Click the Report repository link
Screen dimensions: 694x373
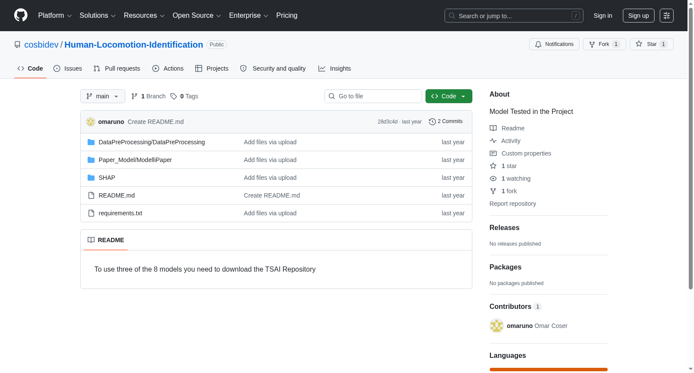513,204
